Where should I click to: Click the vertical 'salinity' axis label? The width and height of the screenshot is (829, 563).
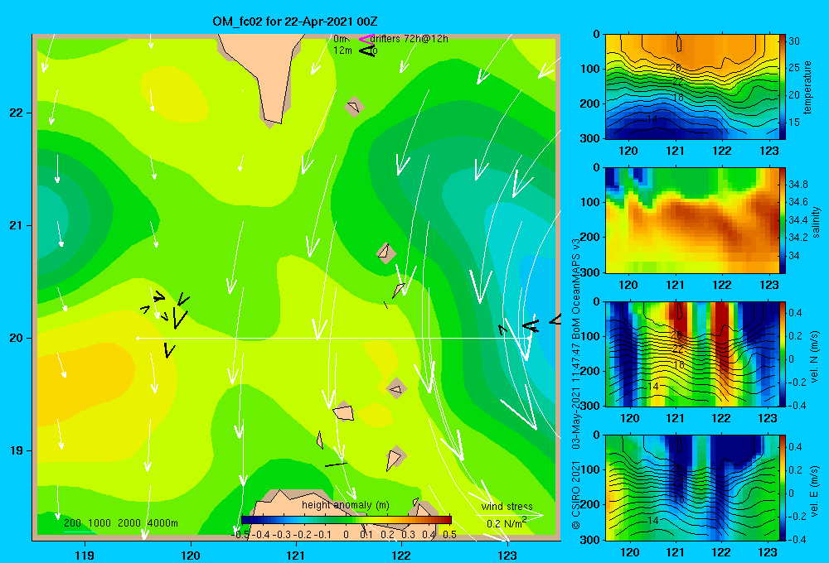[816, 222]
